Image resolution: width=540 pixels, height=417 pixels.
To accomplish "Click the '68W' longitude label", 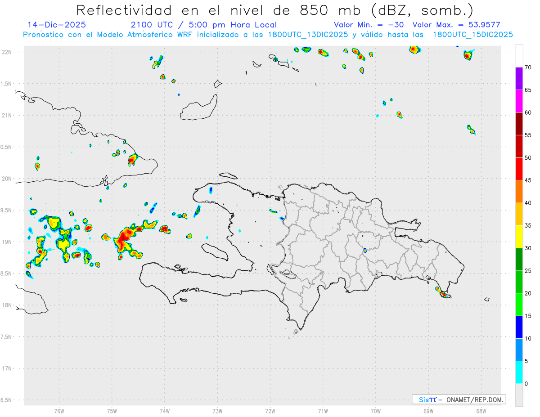I will (481, 411).
